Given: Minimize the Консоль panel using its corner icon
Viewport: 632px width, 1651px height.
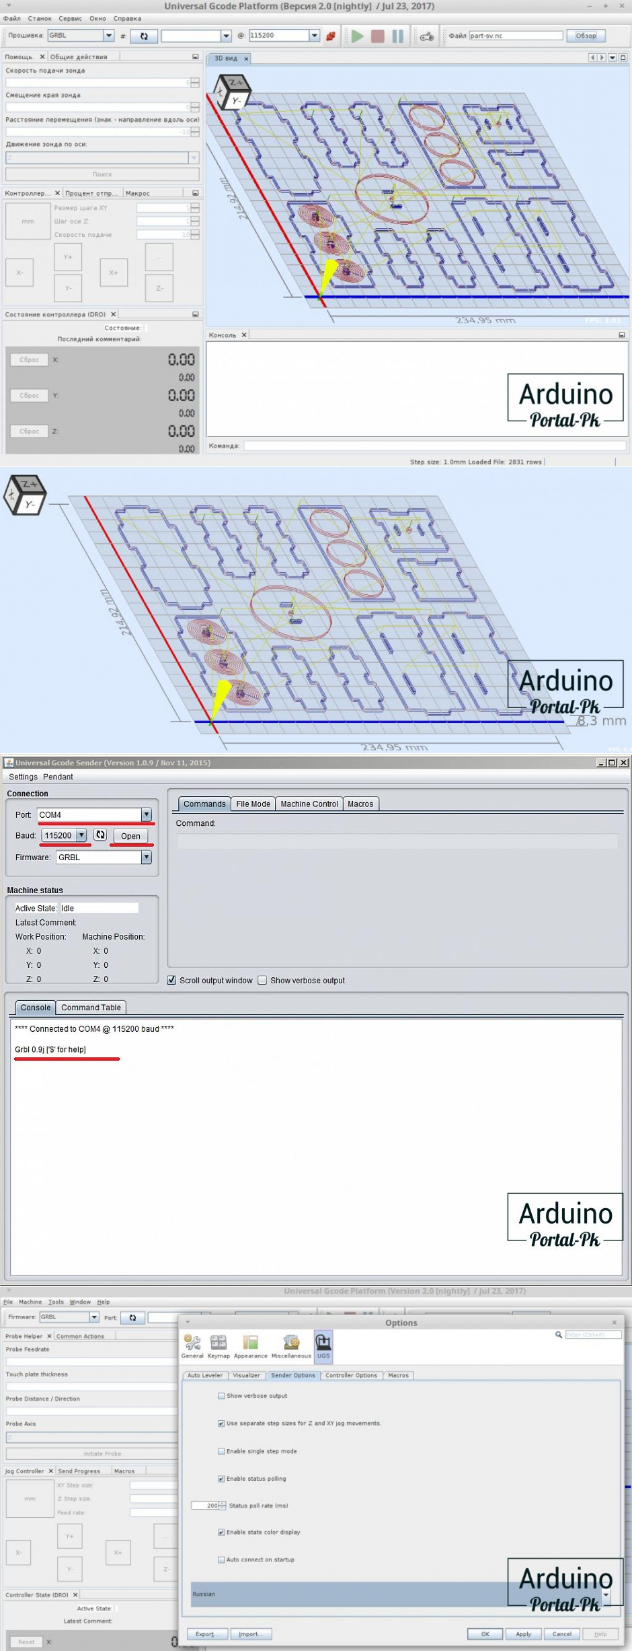Looking at the screenshot, I should point(622,335).
